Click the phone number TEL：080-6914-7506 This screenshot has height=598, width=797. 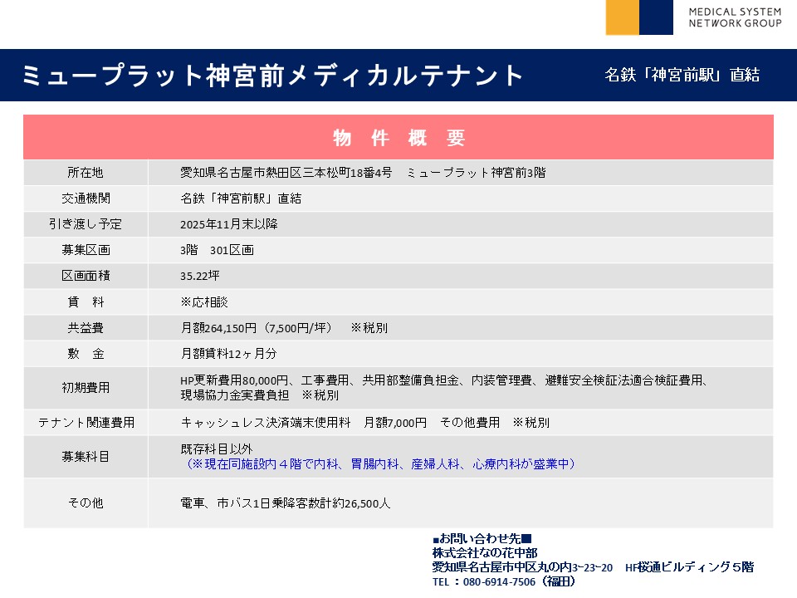click(484, 581)
